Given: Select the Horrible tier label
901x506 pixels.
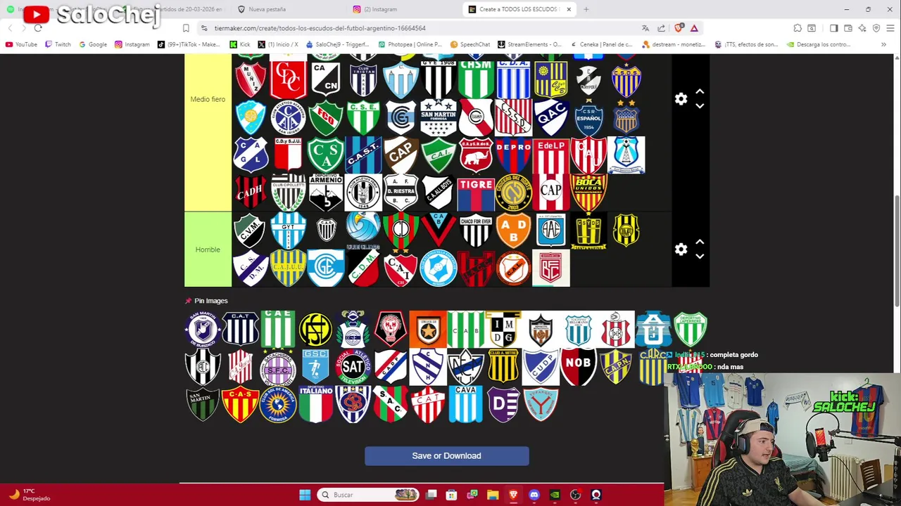Looking at the screenshot, I should (x=208, y=249).
